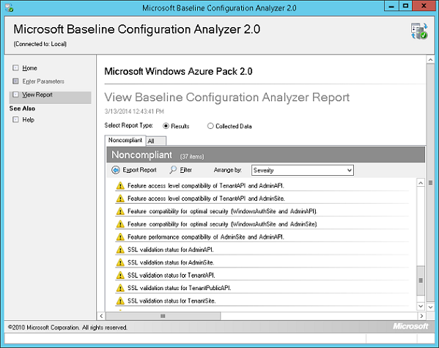Click horizontal scrollbar right arrow

[x=421, y=316]
